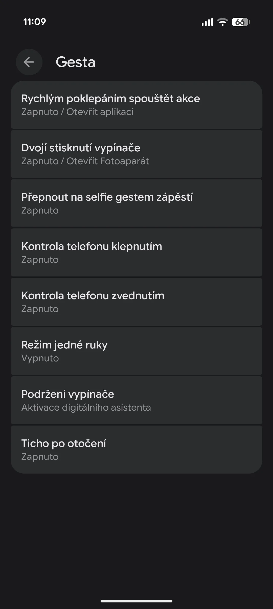The height and width of the screenshot is (609, 273).
Task: Tap the Wi-Fi status icon
Action: tap(222, 22)
